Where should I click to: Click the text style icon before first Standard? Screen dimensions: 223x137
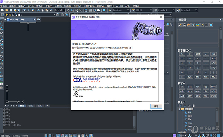[x=110, y=10]
